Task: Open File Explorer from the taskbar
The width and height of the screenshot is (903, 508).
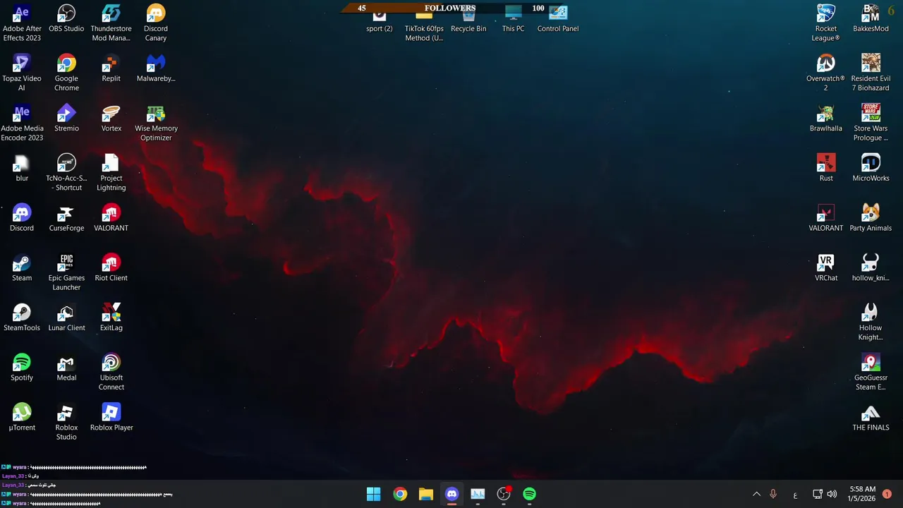Action: point(426,494)
